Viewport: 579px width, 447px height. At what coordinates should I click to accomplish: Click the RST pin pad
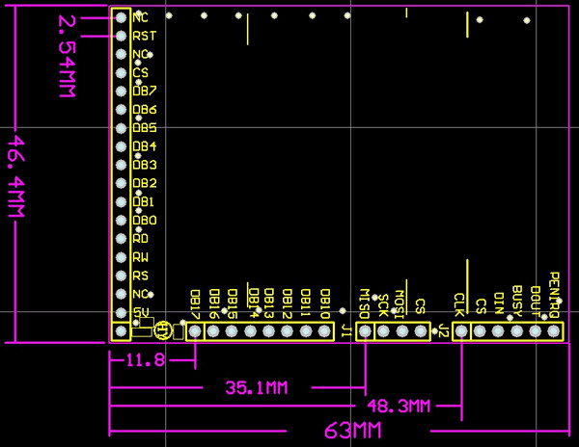pyautogui.click(x=122, y=36)
